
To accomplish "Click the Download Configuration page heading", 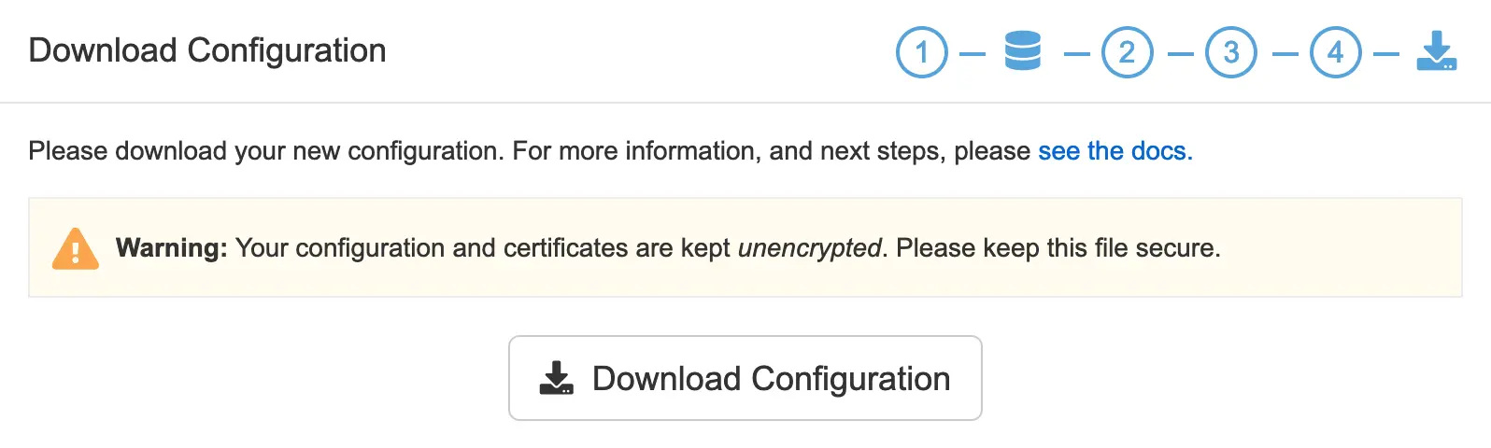I will 207,50.
